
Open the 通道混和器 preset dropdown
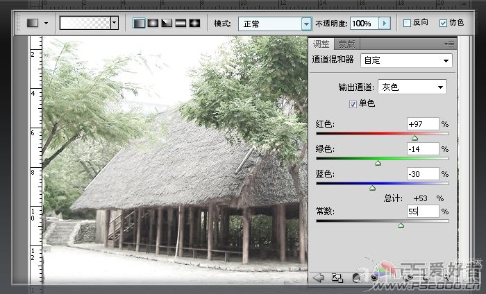tap(406, 60)
